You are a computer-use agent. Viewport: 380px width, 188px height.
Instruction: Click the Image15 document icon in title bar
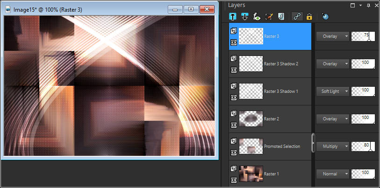tap(9, 10)
